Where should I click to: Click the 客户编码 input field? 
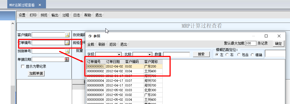point(49,35)
